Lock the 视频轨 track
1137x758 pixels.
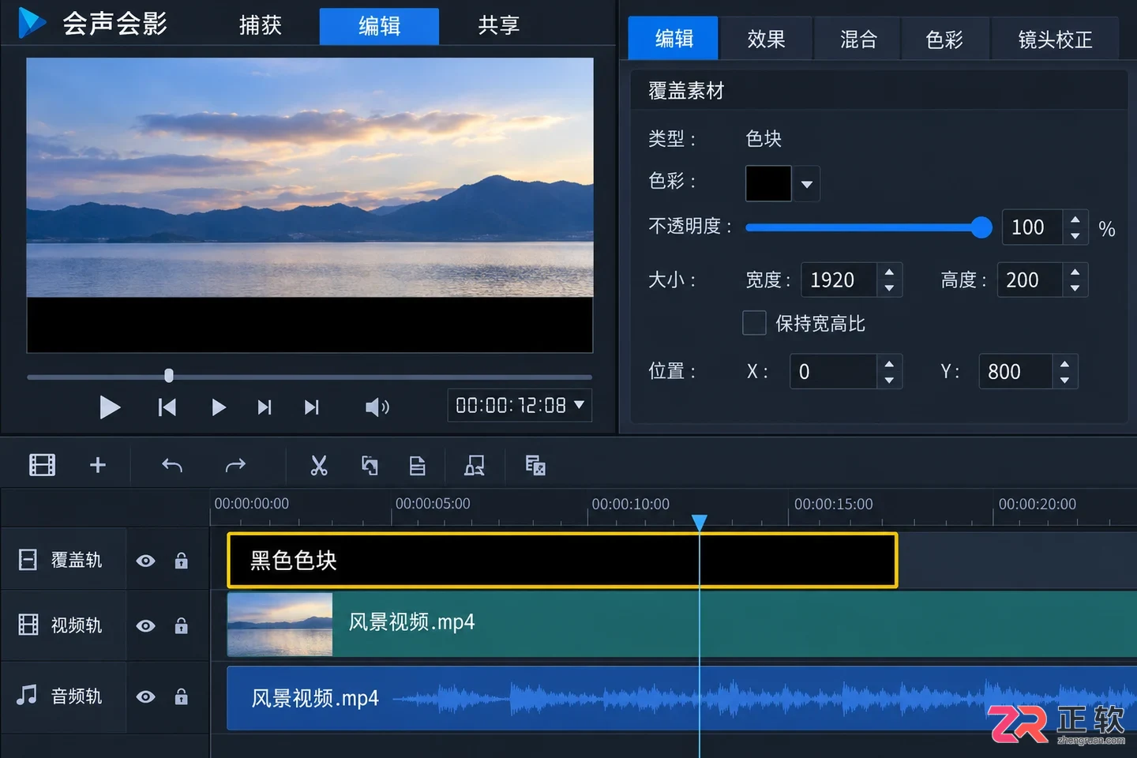click(182, 625)
